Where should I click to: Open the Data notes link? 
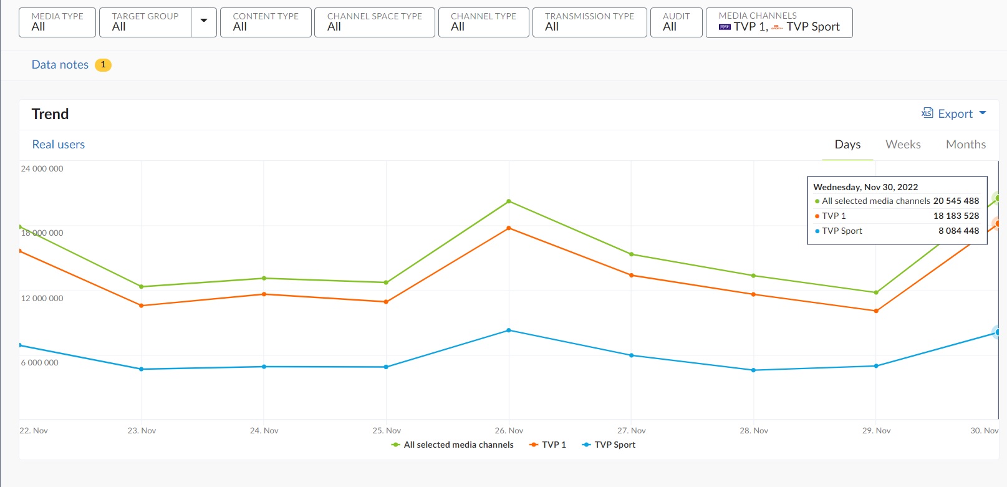(60, 65)
